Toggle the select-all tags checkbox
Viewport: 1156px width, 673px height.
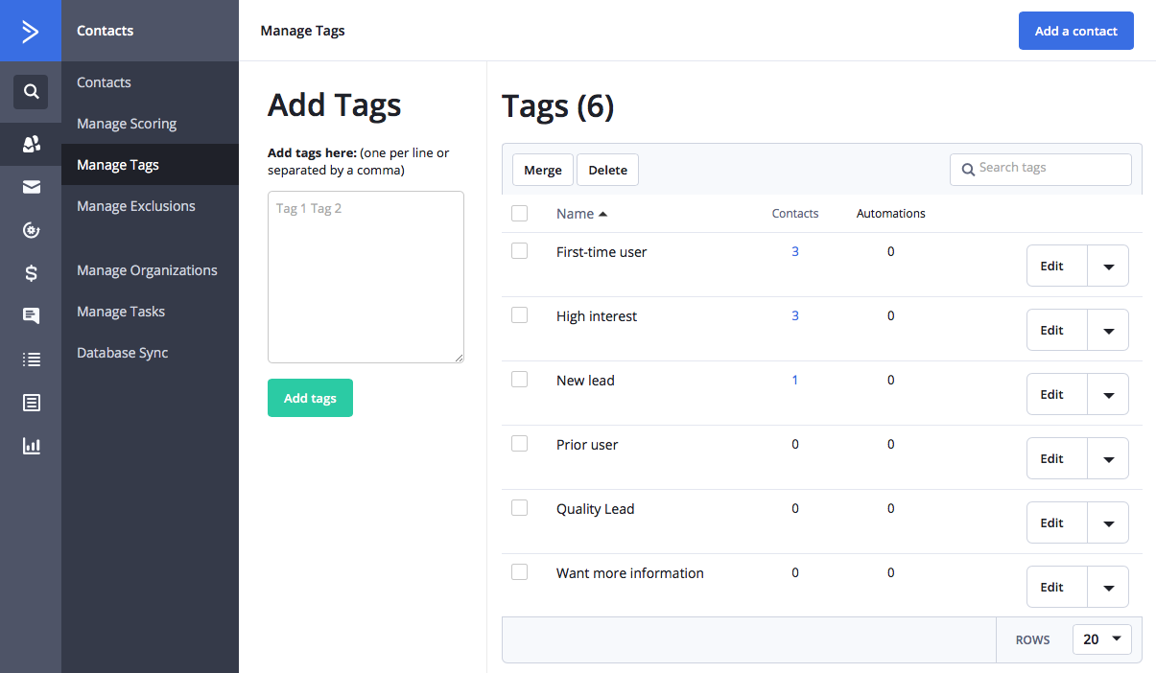pyautogui.click(x=520, y=214)
